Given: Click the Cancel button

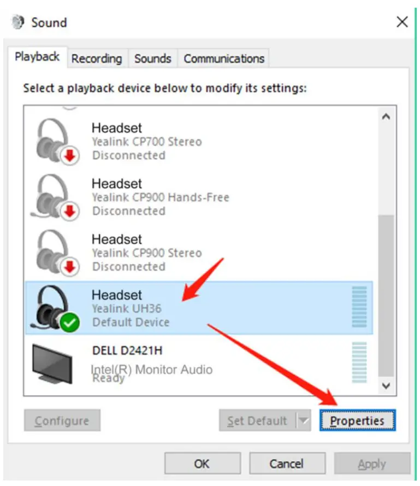Looking at the screenshot, I should (287, 464).
